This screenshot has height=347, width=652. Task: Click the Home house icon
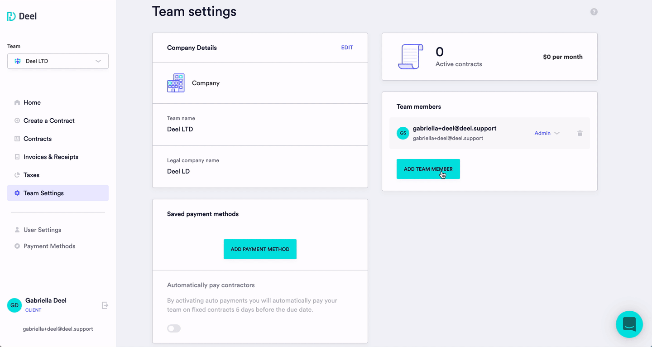click(x=17, y=102)
